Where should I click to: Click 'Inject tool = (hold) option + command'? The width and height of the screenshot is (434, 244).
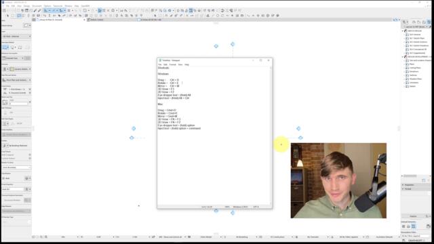click(x=179, y=128)
